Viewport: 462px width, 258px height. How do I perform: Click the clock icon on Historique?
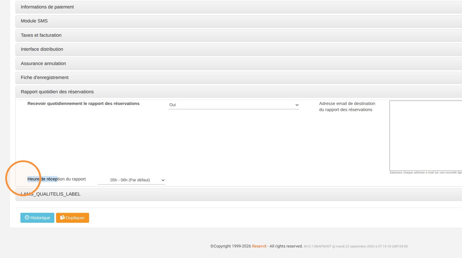[x=27, y=217]
